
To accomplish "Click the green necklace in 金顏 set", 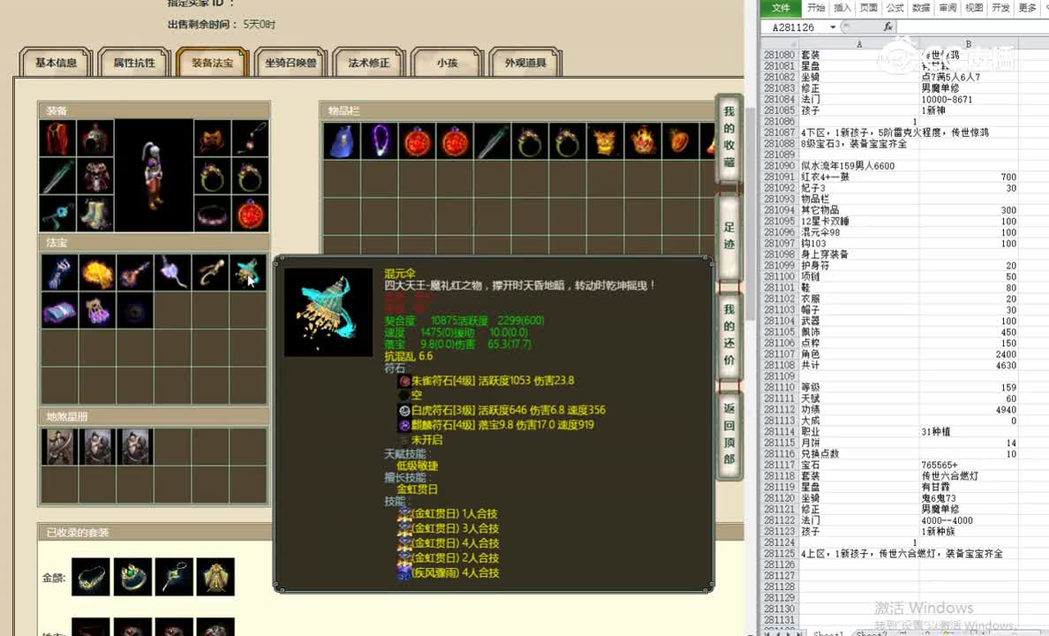I will (90, 577).
